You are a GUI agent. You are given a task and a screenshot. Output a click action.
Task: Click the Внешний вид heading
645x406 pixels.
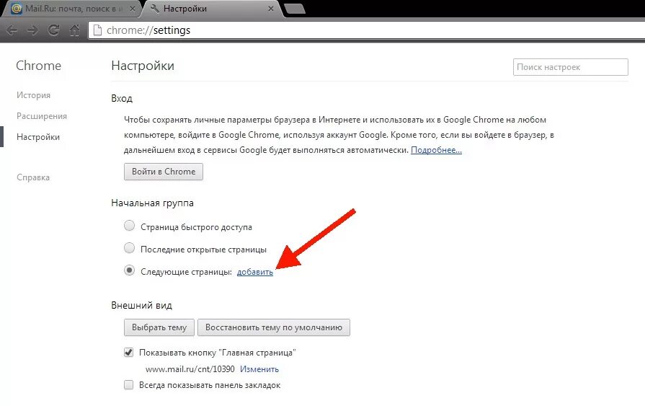point(141,306)
